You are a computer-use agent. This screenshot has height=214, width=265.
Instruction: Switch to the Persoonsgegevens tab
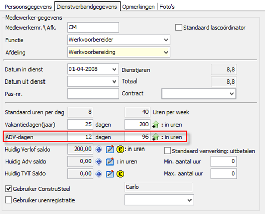tap(28, 7)
